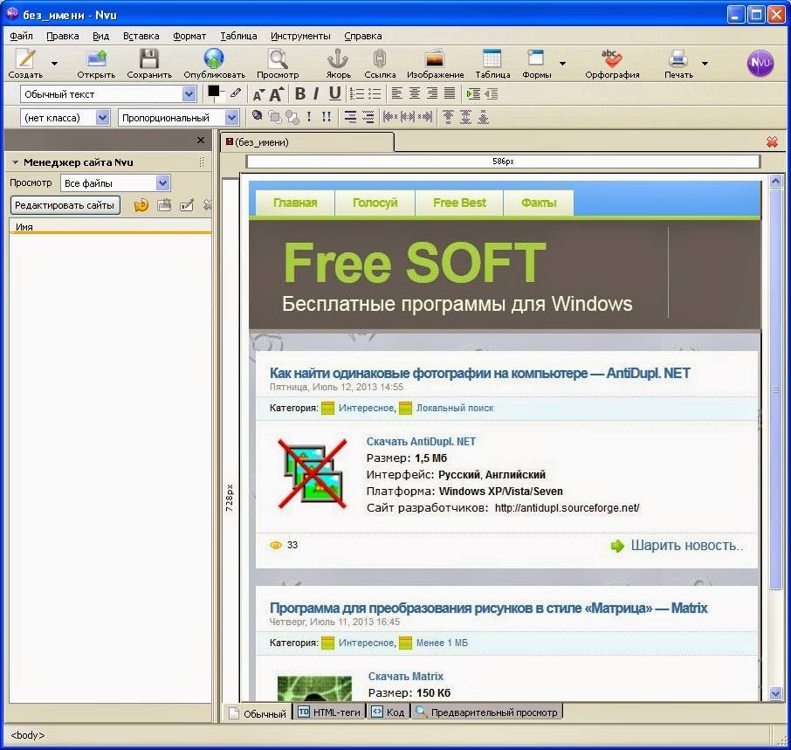Follow the Скачать AntiDupl. NET link
This screenshot has width=791, height=750.
pos(421,441)
